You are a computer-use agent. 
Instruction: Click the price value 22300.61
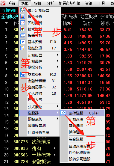point(83,76)
